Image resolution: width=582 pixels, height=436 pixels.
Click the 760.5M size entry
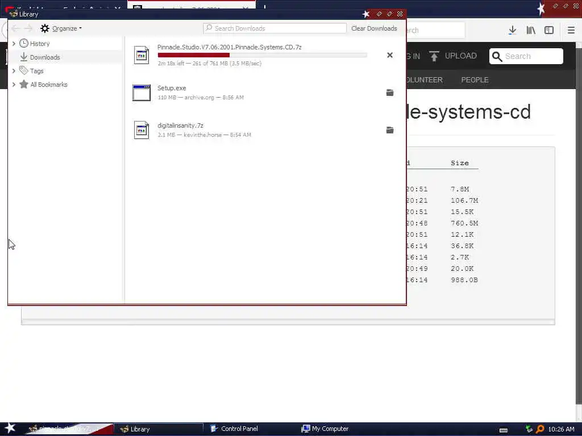click(464, 223)
